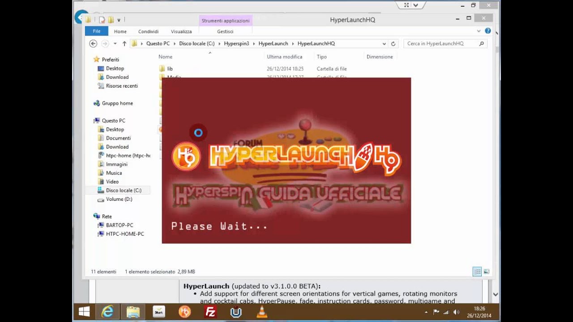Launch FileZilla from the taskbar

(x=210, y=312)
